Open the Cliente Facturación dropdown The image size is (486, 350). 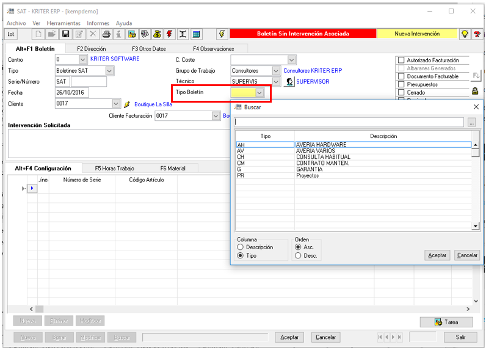pyautogui.click(x=216, y=116)
